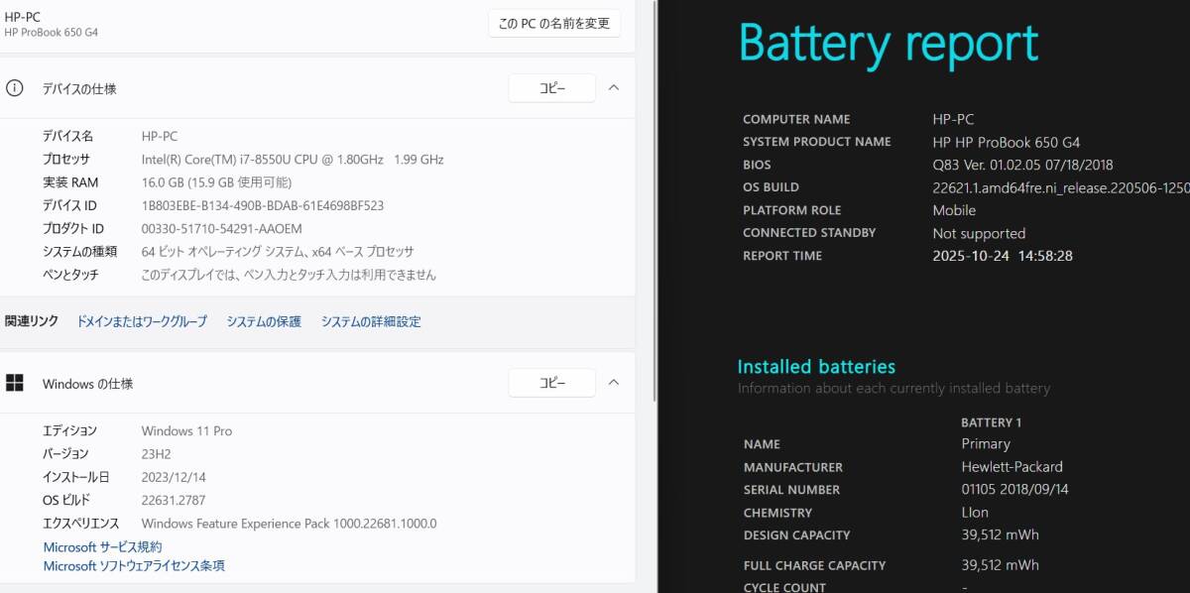Click the この PC の名前を変更 button

coord(554,24)
